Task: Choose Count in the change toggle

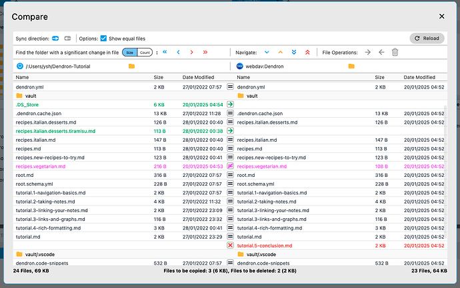Action: [145, 53]
